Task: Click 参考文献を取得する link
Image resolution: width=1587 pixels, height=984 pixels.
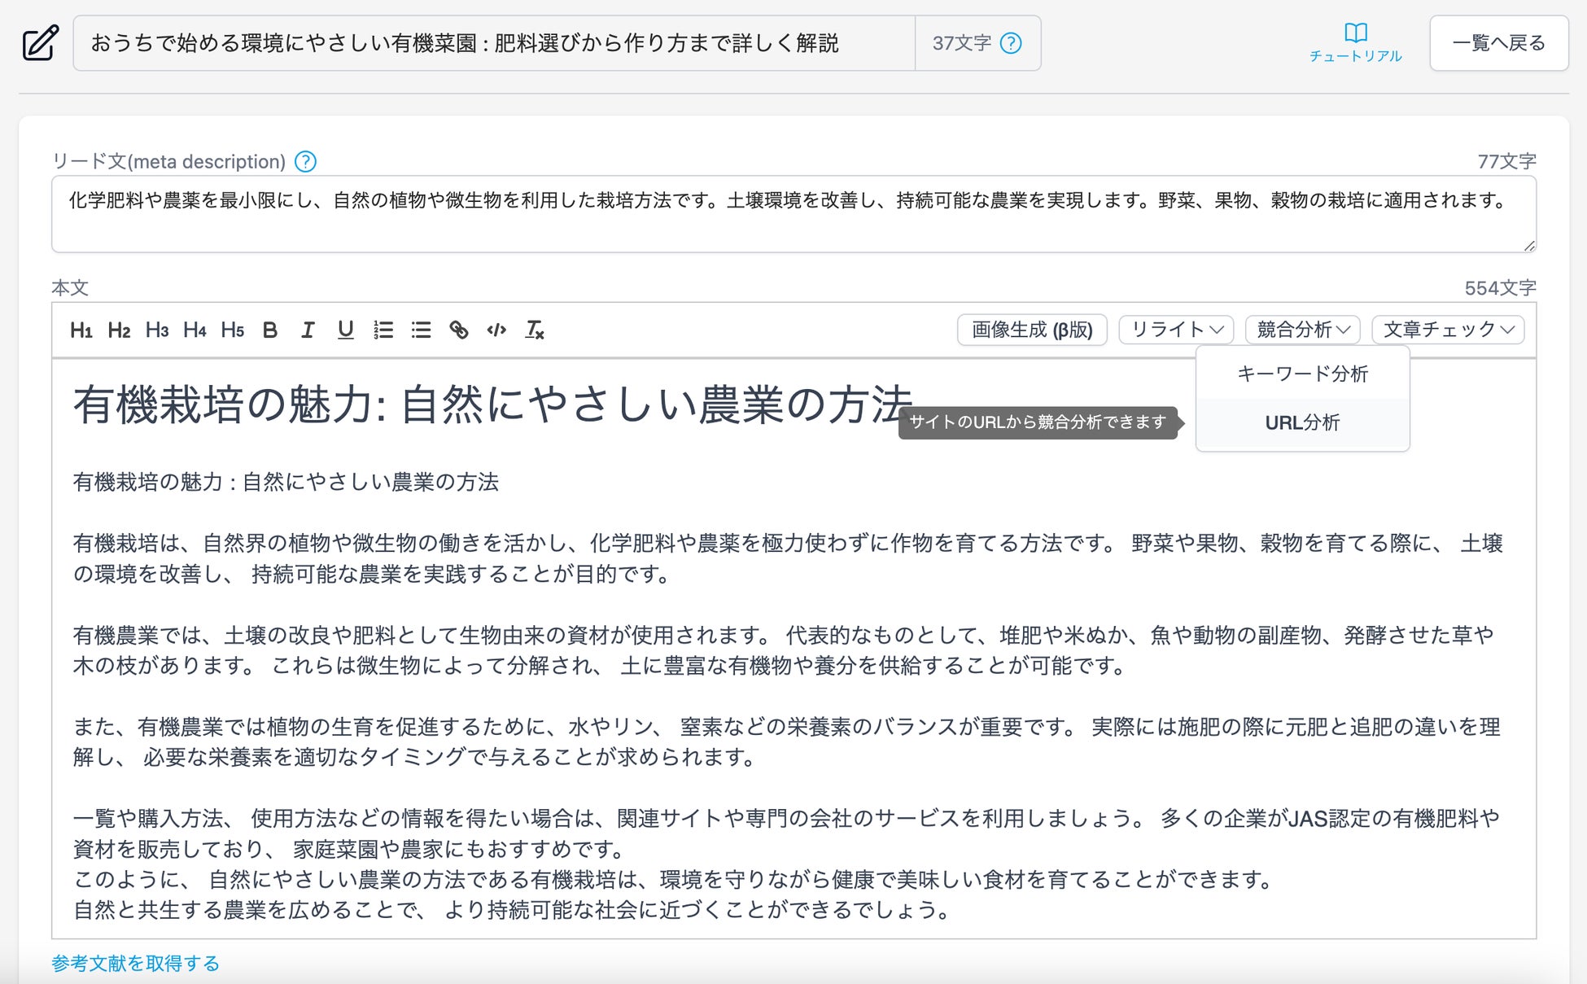Action: pos(136,964)
